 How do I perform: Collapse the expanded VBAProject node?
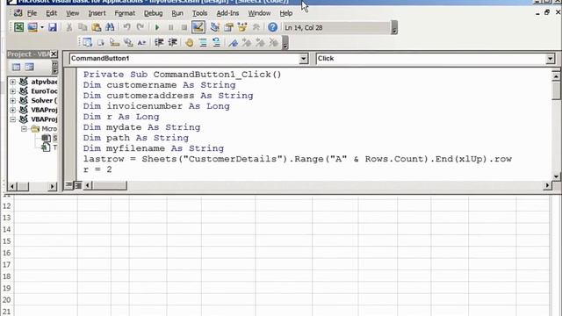12,119
